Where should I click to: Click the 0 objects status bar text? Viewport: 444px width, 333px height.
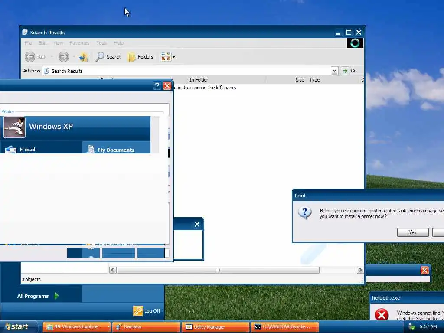(x=31, y=279)
